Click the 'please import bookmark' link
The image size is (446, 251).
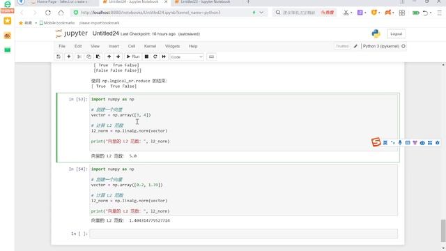coord(99,23)
